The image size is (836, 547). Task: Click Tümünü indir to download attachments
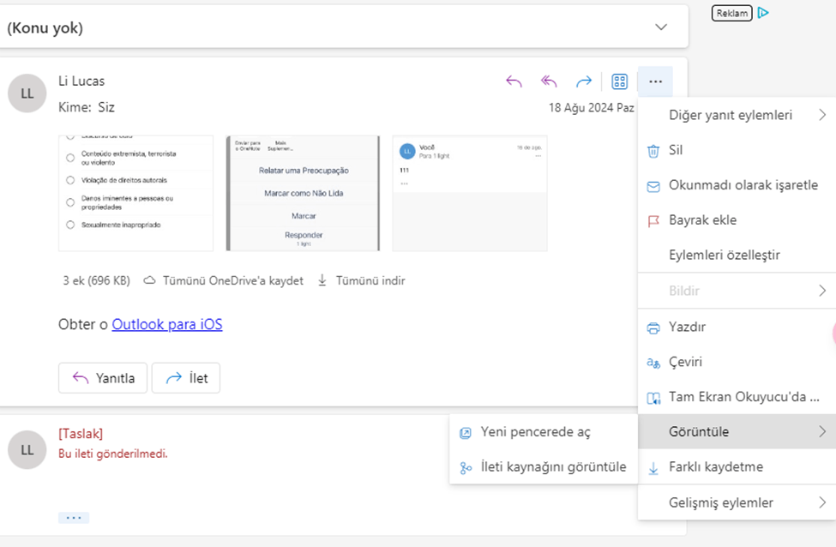[362, 280]
